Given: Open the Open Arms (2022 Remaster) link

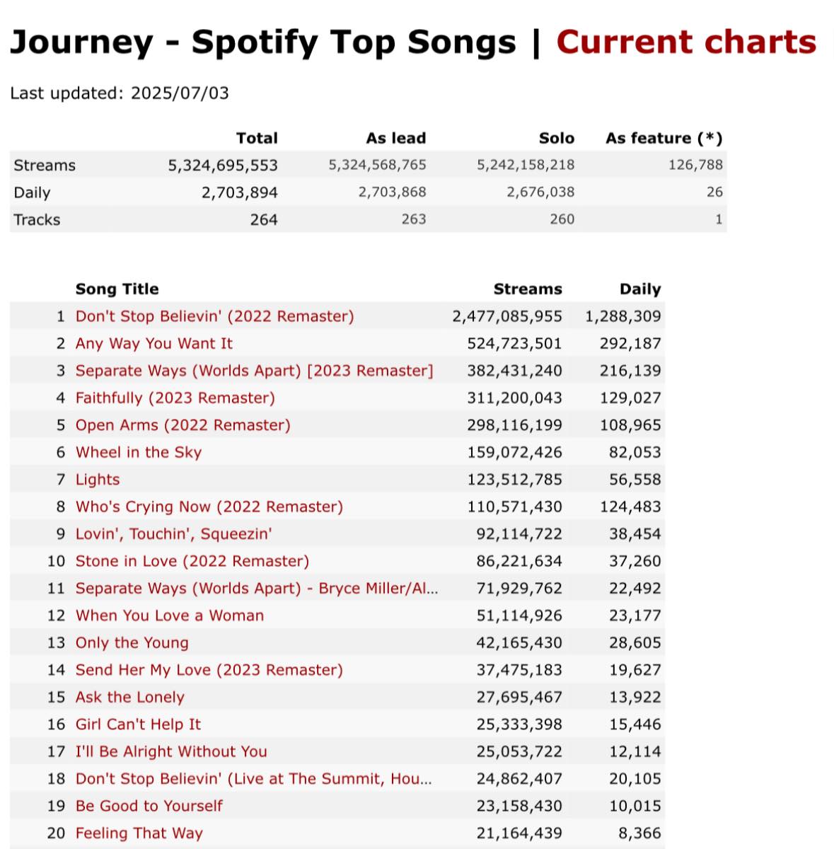Looking at the screenshot, I should [x=183, y=425].
